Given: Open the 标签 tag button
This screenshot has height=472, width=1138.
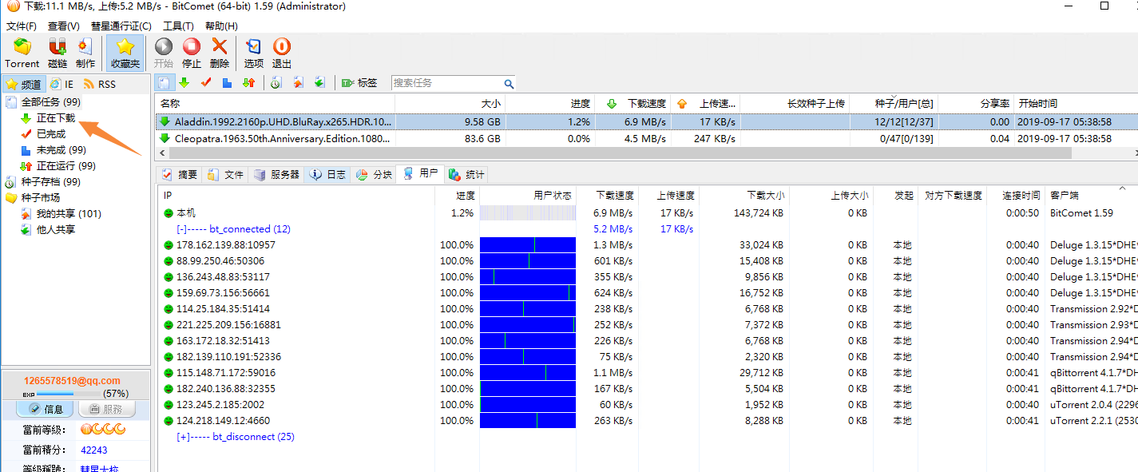Looking at the screenshot, I should [359, 83].
